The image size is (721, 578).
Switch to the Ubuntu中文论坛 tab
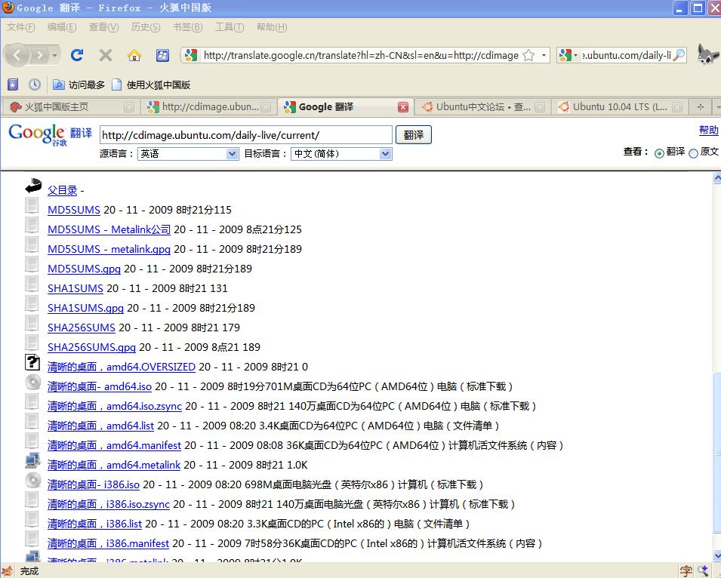coord(483,107)
